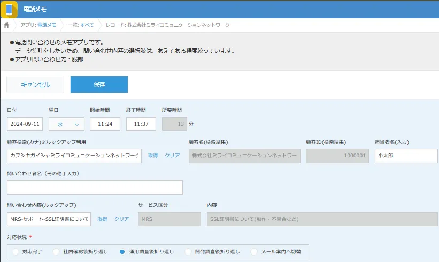Click 取得 next to customer search
Screen dimensions: 439x262
click(x=153, y=156)
